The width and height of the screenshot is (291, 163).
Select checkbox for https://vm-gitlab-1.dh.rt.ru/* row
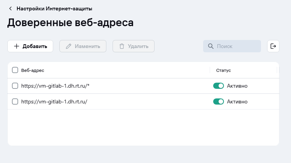click(x=15, y=86)
